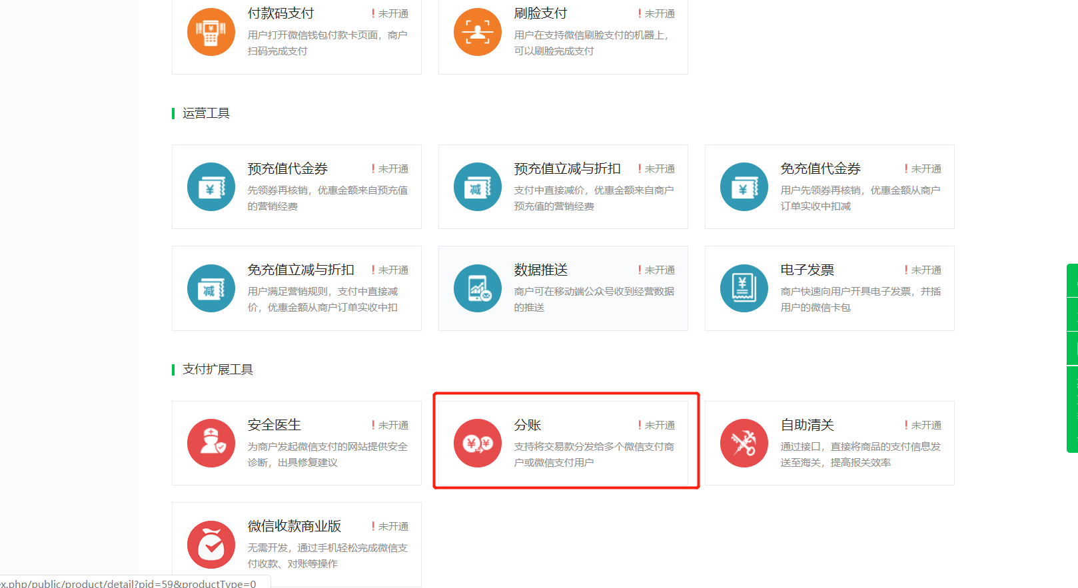Click the 安全医生 doctor shield icon
Image resolution: width=1078 pixels, height=588 pixels.
(211, 443)
